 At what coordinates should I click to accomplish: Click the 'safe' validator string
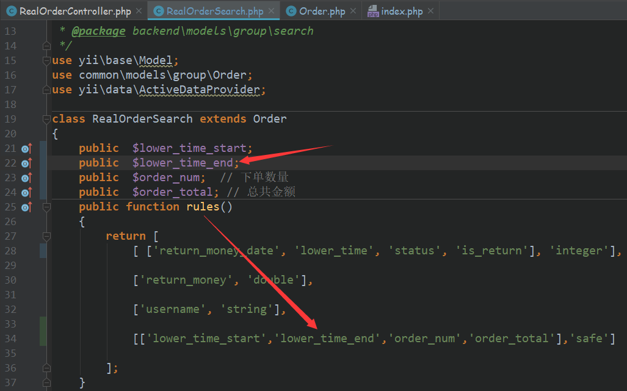pyautogui.click(x=589, y=339)
